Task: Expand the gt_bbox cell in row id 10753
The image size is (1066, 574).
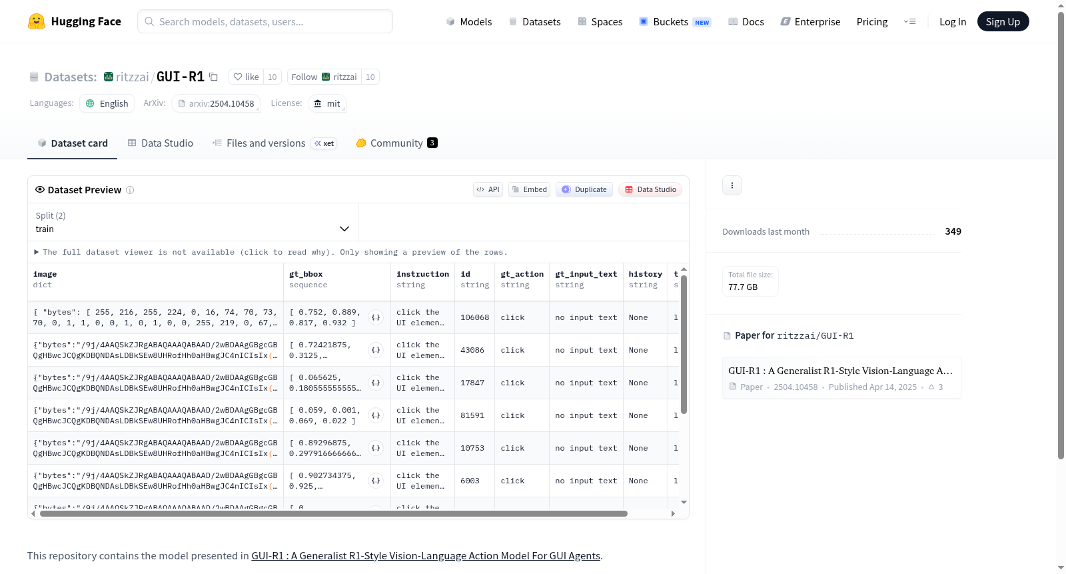Action: [376, 448]
